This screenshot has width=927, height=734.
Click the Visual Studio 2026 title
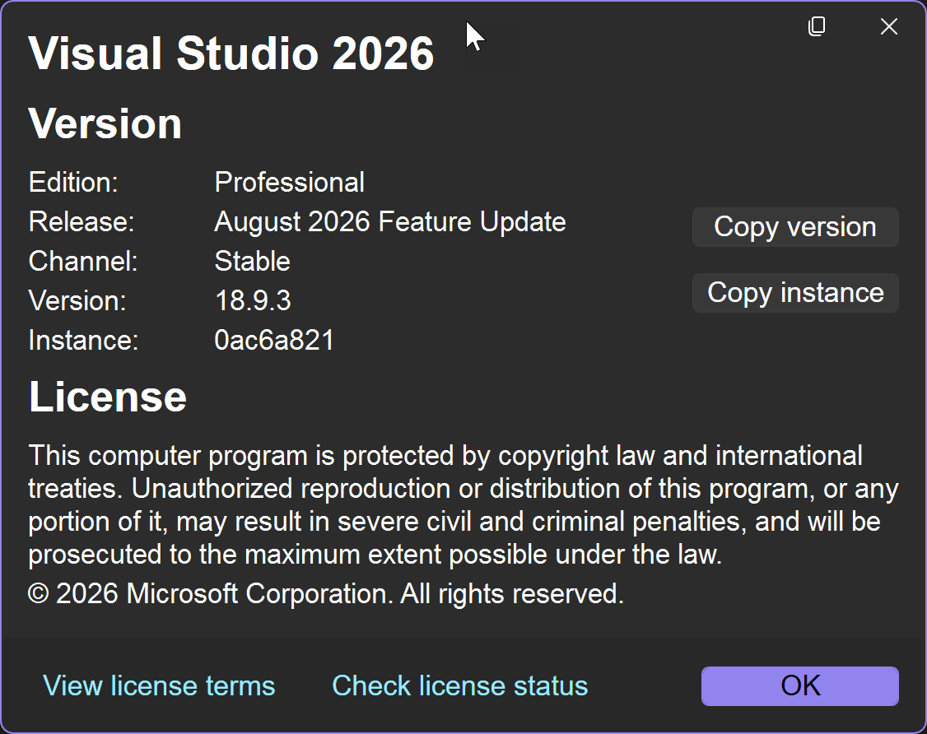click(x=231, y=53)
